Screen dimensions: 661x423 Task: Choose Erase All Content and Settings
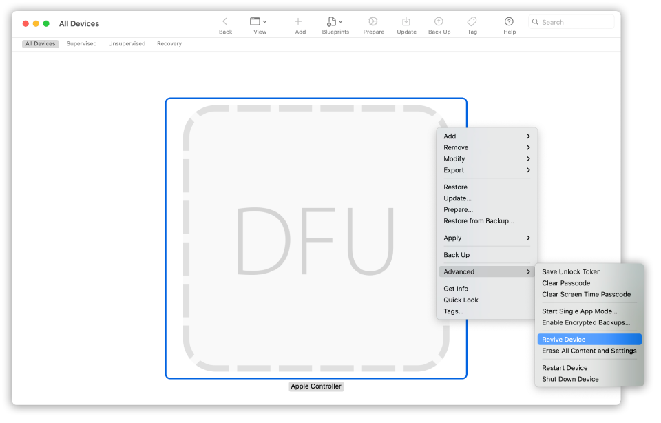click(x=589, y=351)
